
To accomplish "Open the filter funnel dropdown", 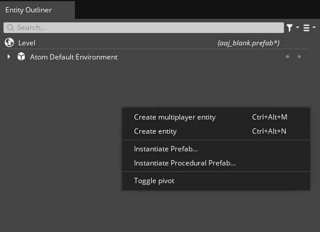I will (x=292, y=28).
